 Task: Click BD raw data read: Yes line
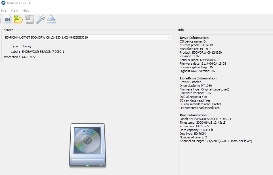coord(195,100)
